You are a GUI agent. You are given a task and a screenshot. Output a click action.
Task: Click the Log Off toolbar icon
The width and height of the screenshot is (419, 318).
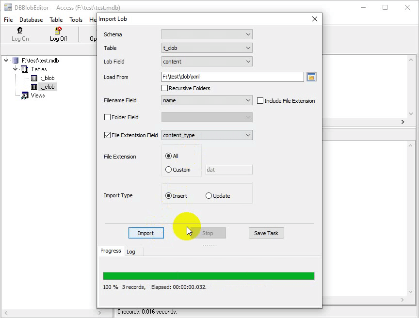click(58, 31)
